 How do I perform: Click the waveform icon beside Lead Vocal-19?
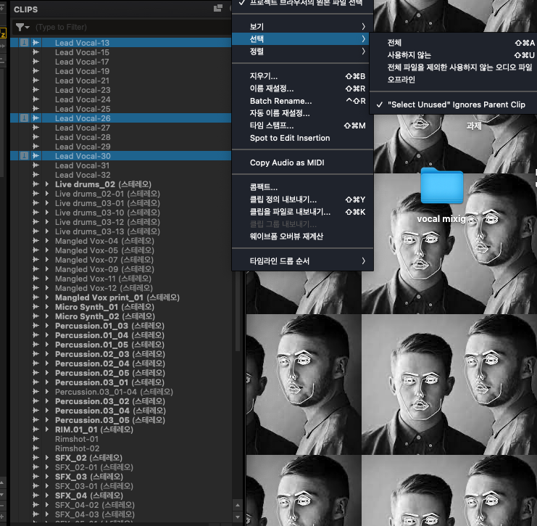click(x=36, y=71)
